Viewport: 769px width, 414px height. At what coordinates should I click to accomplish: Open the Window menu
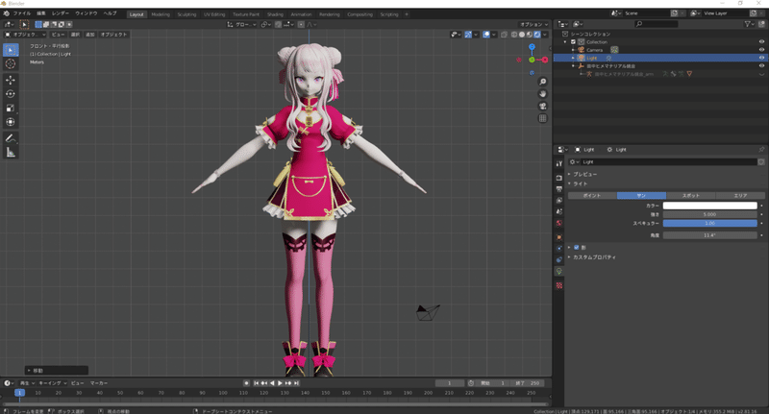pos(87,13)
